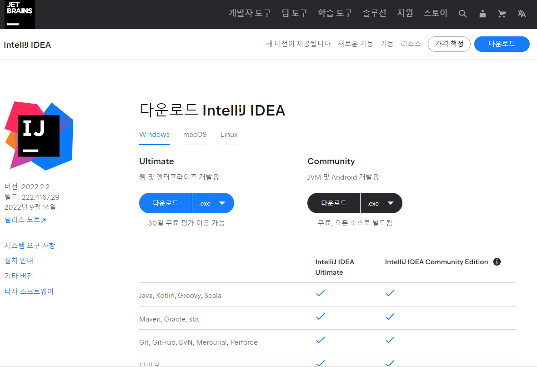Open the shopping cart icon
This screenshot has width=537, height=367.
502,14
